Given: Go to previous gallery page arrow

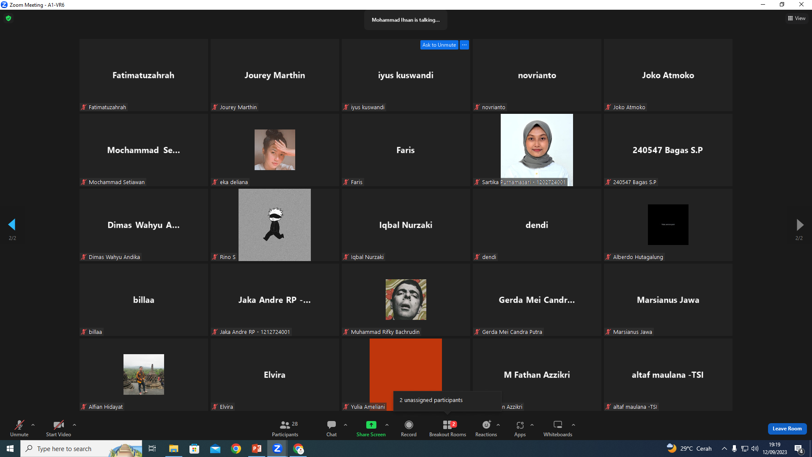Looking at the screenshot, I should point(12,224).
